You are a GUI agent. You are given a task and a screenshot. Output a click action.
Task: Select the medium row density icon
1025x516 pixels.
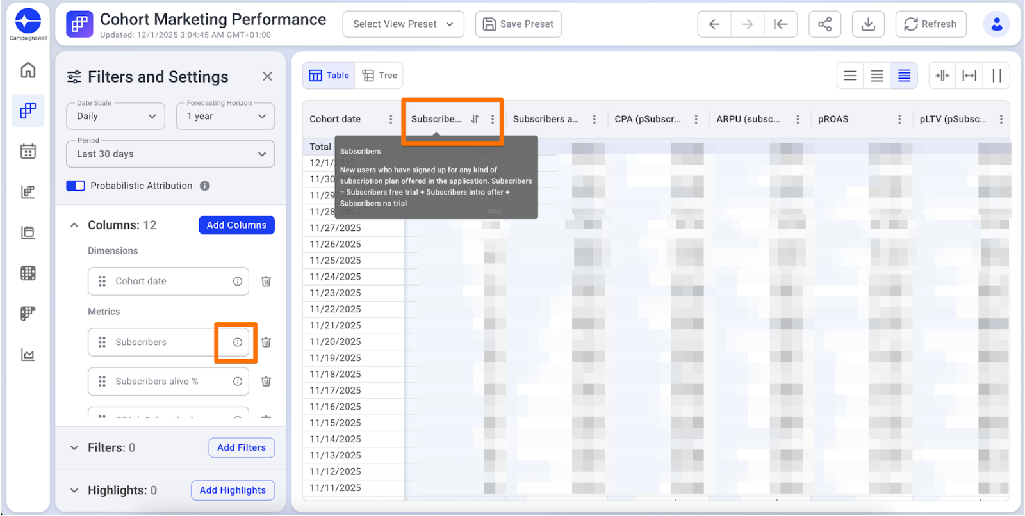(x=877, y=76)
